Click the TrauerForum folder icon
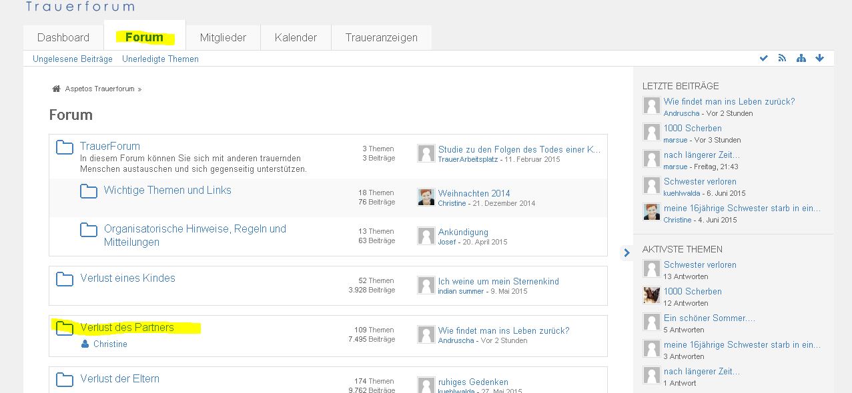The image size is (852, 393). [65, 147]
